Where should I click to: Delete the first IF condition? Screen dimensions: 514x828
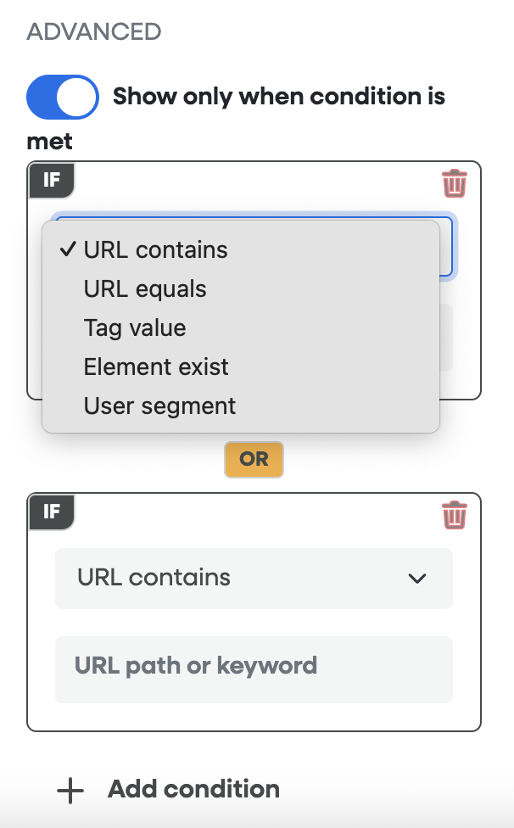click(454, 183)
